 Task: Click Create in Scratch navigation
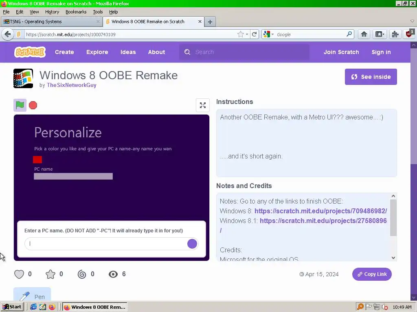pyautogui.click(x=64, y=52)
